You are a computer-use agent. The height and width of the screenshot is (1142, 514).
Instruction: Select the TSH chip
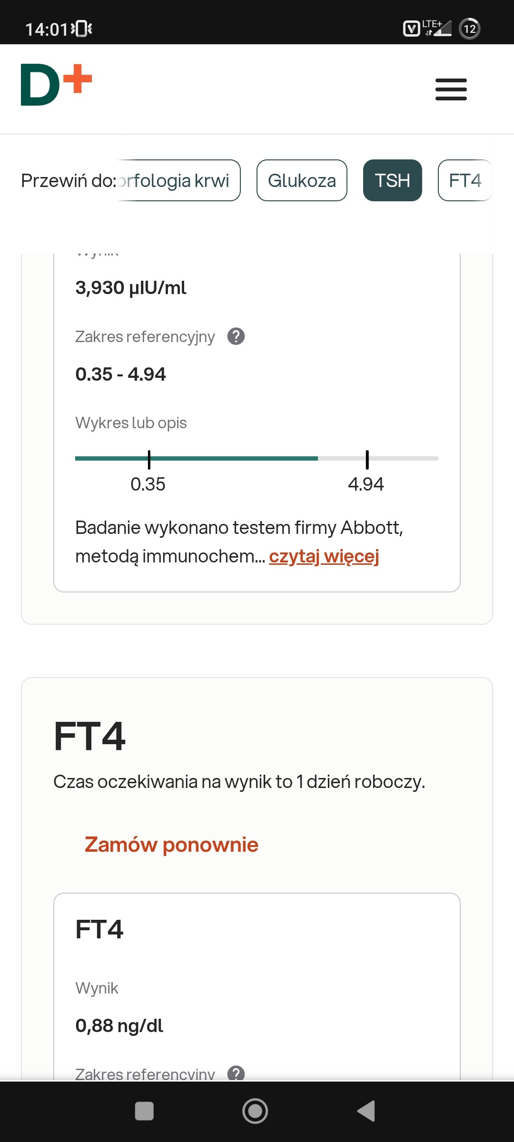coord(392,181)
